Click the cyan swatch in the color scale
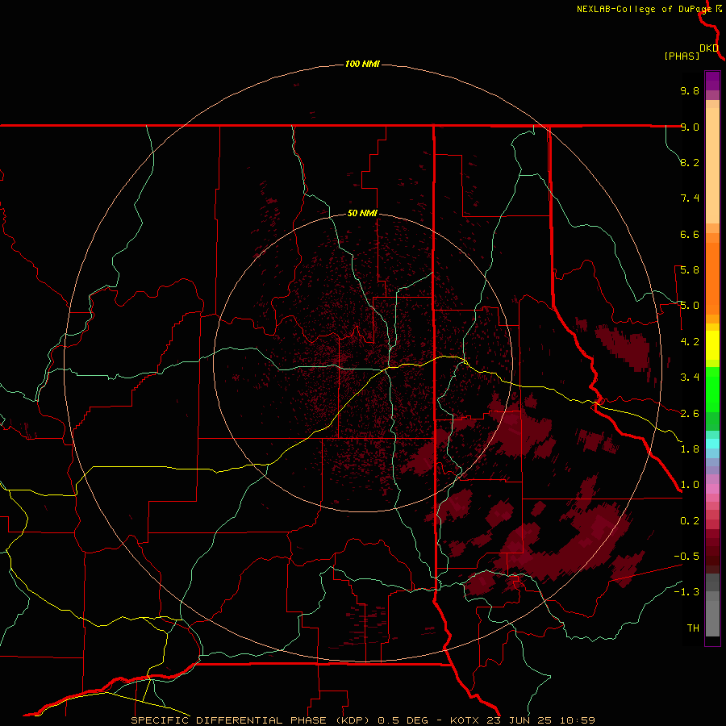 [x=712, y=444]
